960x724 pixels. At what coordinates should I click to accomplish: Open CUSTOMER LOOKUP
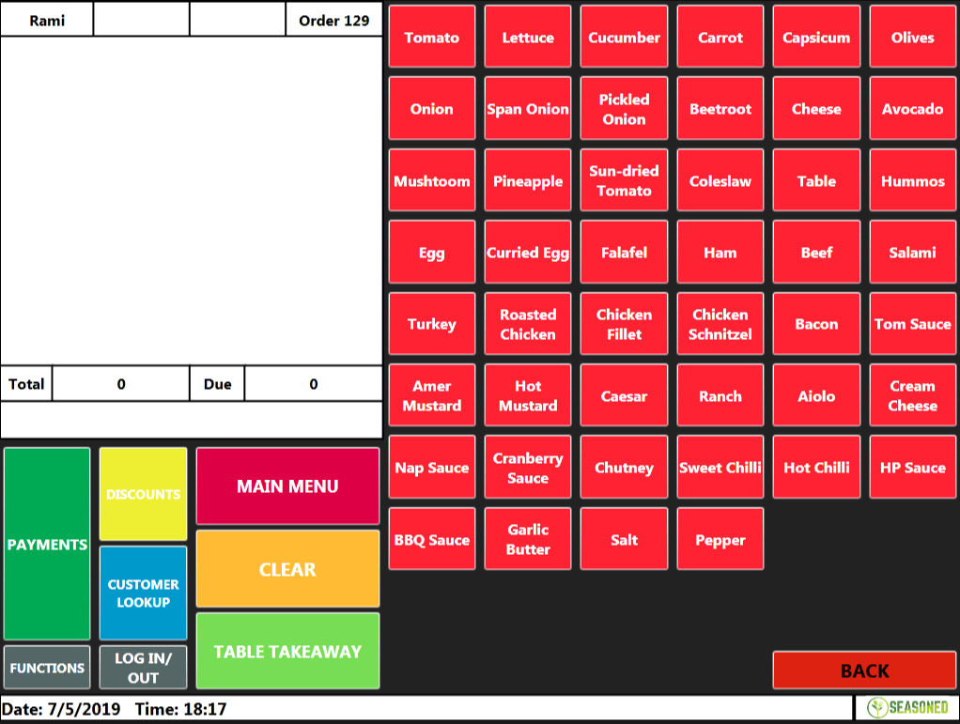pos(144,593)
